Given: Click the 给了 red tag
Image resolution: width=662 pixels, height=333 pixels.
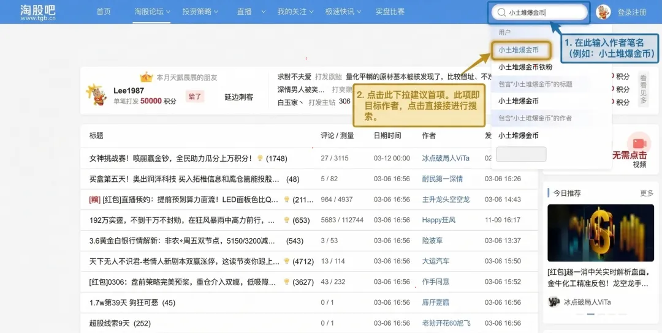Looking at the screenshot, I should point(195,97).
